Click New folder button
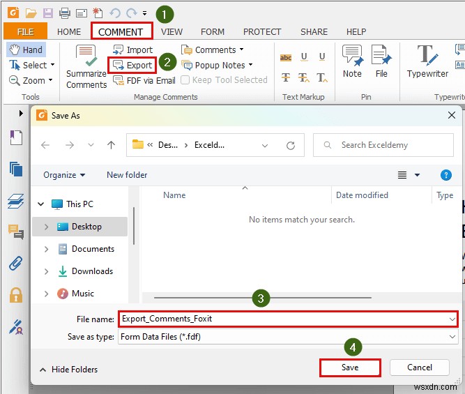Image resolution: width=465 pixels, height=394 pixels. click(x=127, y=175)
